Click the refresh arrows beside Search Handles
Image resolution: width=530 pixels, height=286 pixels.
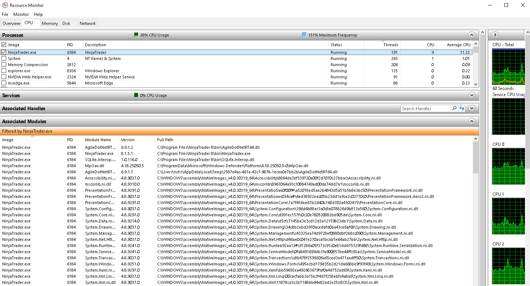click(461, 108)
